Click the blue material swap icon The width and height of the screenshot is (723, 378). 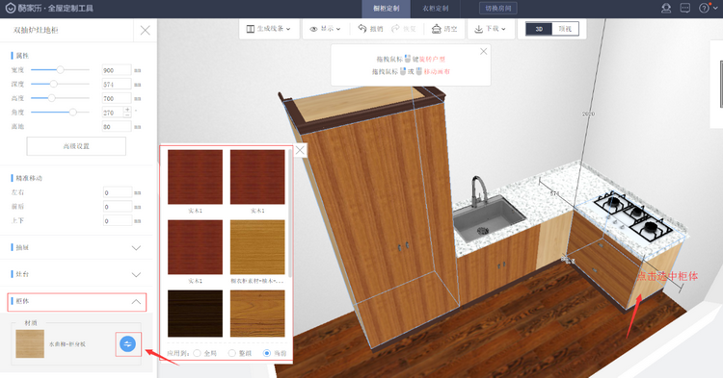(127, 344)
